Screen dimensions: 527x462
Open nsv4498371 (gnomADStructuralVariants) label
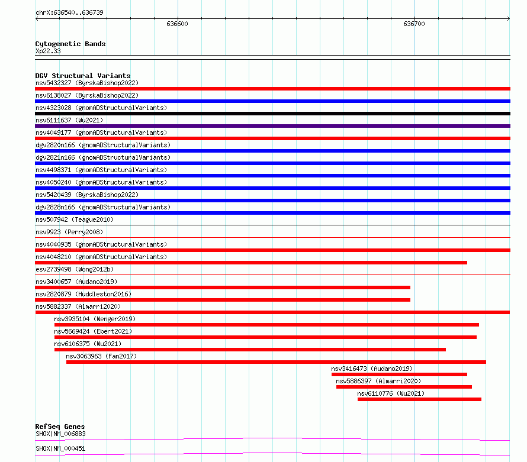101,170
